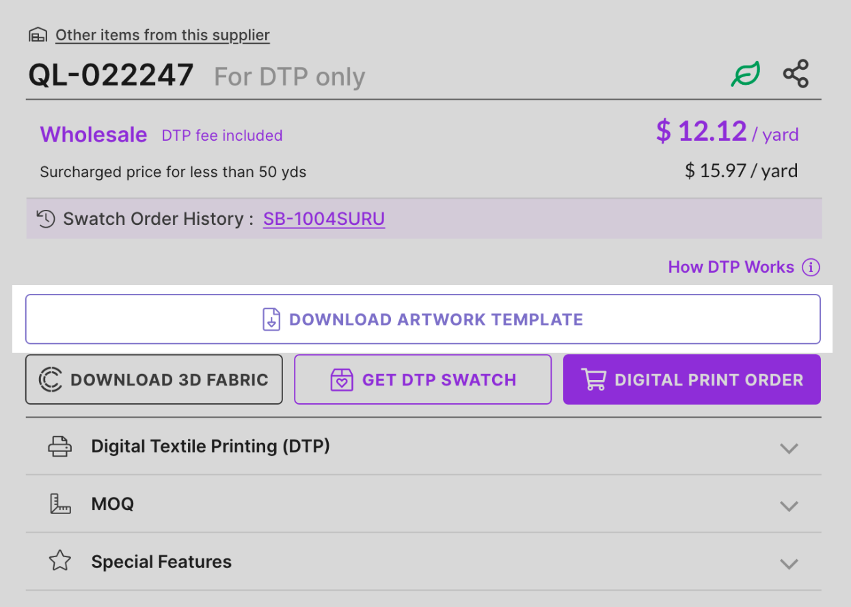The width and height of the screenshot is (851, 607).
Task: Click the supplier warehouse icon
Action: click(38, 35)
